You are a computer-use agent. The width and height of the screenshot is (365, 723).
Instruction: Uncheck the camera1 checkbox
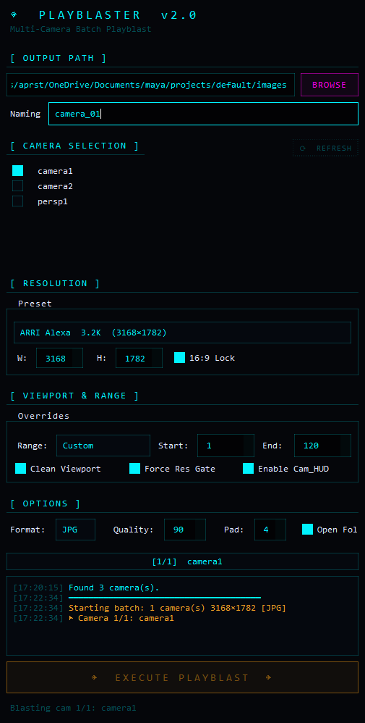pos(17,170)
